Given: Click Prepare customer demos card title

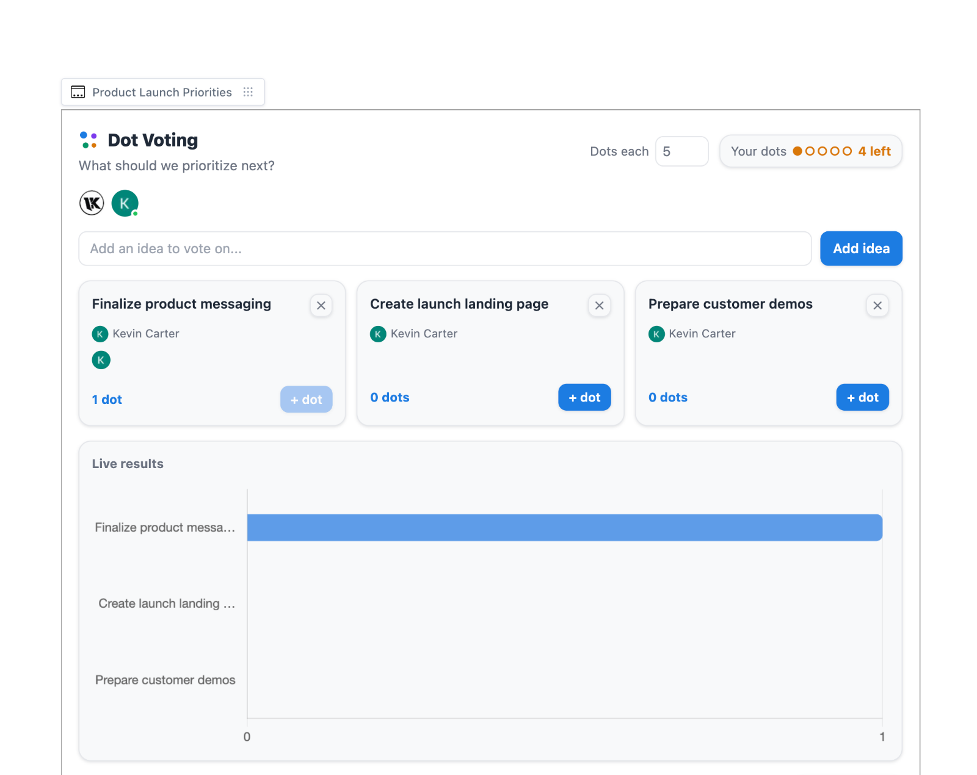Looking at the screenshot, I should coord(730,304).
